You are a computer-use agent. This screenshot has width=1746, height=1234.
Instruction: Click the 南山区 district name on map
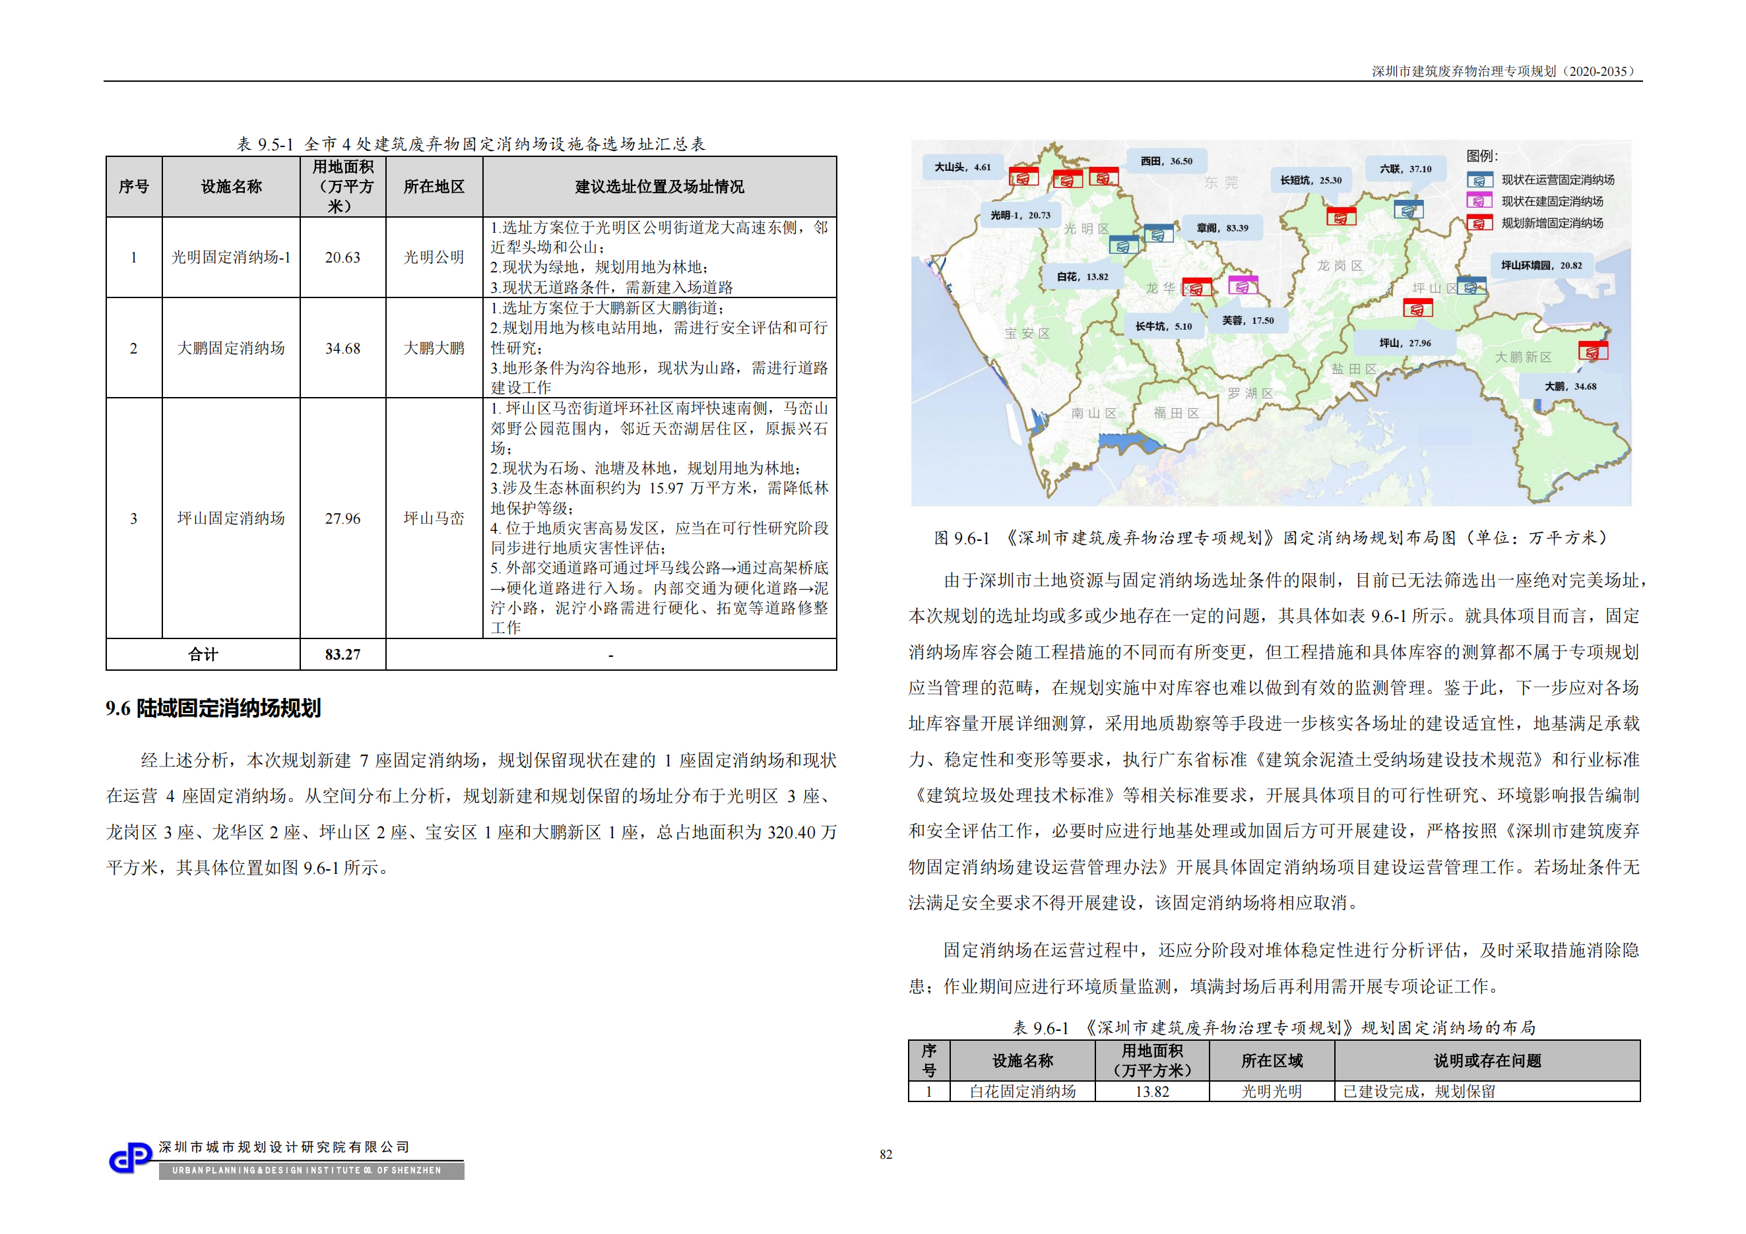click(x=1093, y=414)
